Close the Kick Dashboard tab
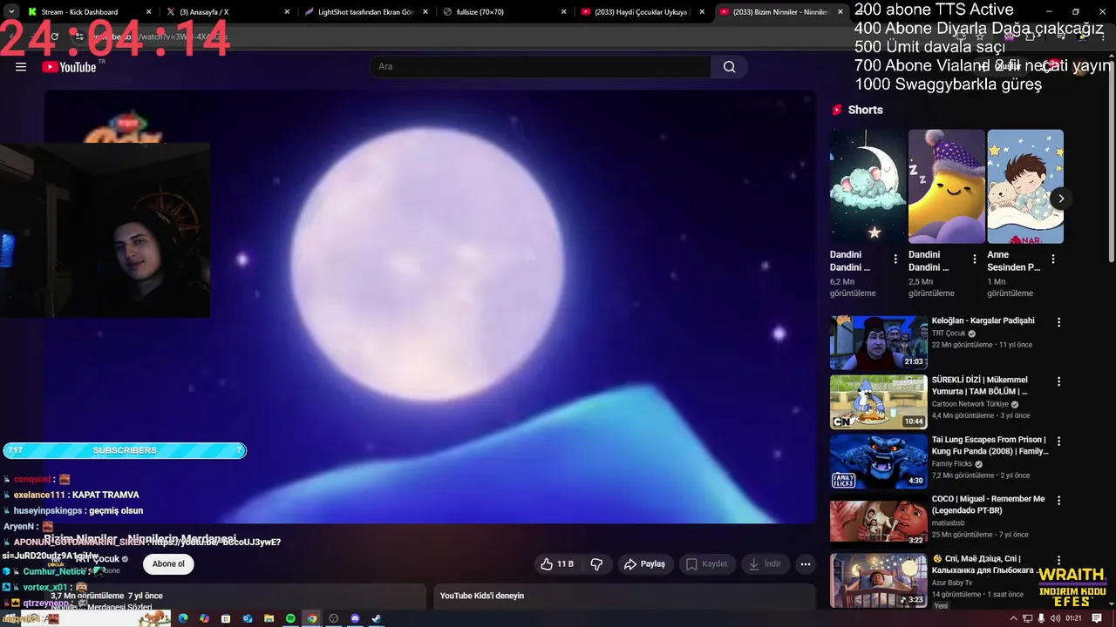 tap(149, 12)
